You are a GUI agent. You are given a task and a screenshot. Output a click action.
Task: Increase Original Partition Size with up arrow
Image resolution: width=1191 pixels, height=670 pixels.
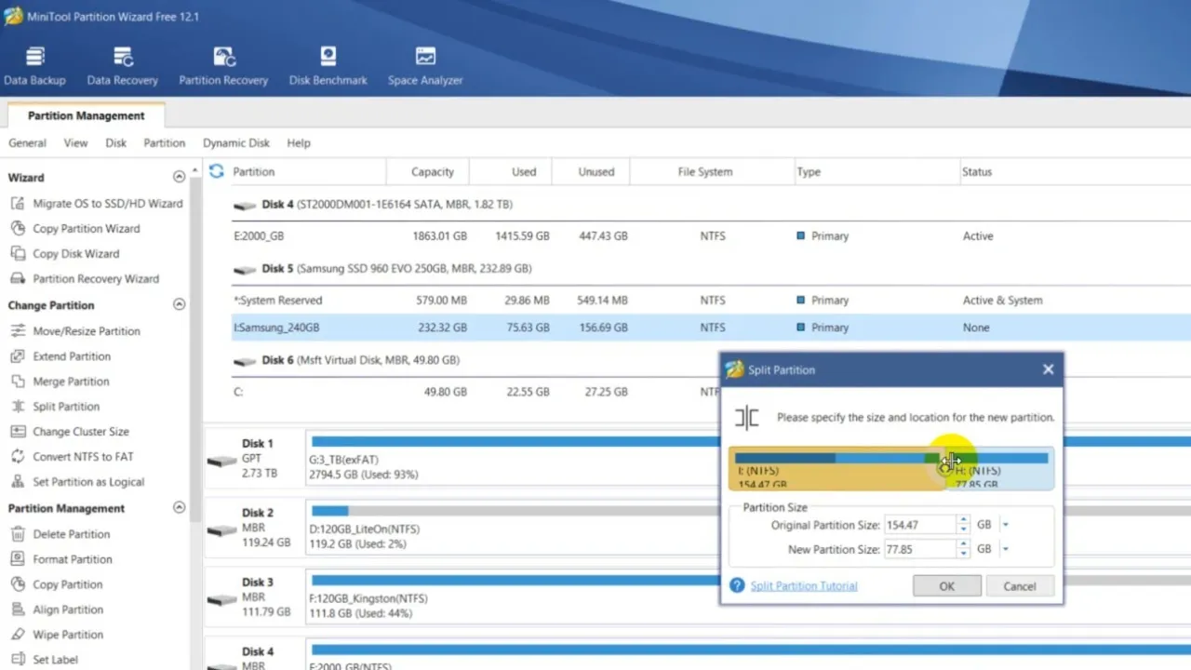[963, 520]
